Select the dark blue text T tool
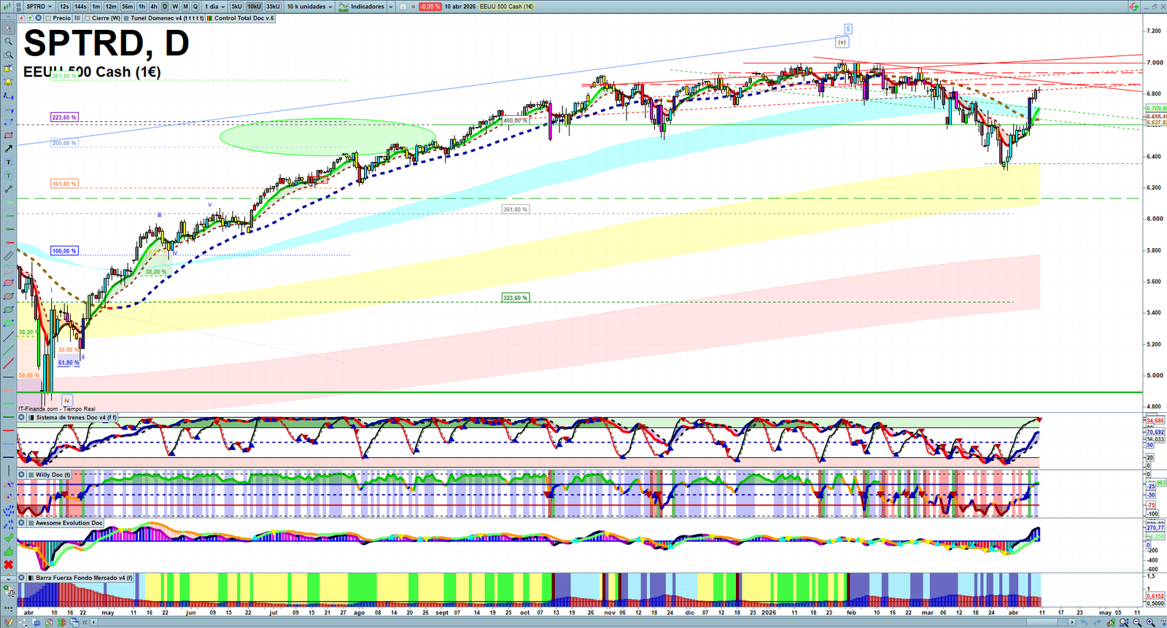 tap(8, 162)
